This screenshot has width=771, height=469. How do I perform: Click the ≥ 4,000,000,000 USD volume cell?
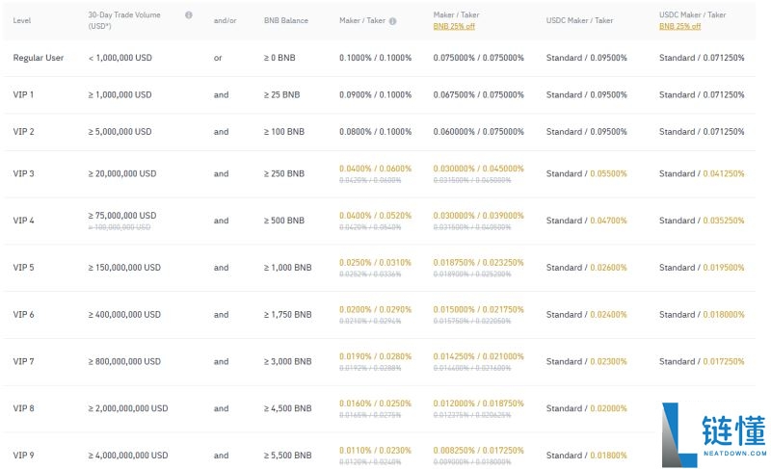coord(128,456)
